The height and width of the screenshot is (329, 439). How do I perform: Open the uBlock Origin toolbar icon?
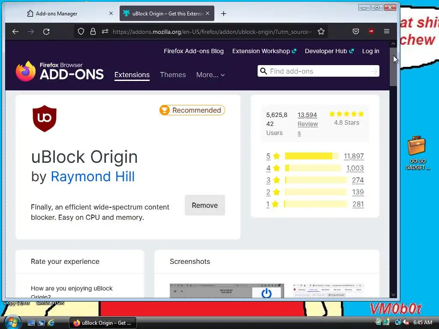(371, 31)
